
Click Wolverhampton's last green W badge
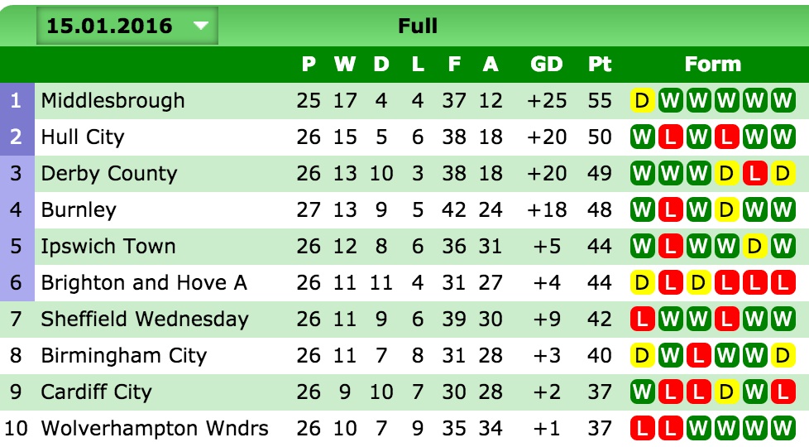(x=783, y=429)
